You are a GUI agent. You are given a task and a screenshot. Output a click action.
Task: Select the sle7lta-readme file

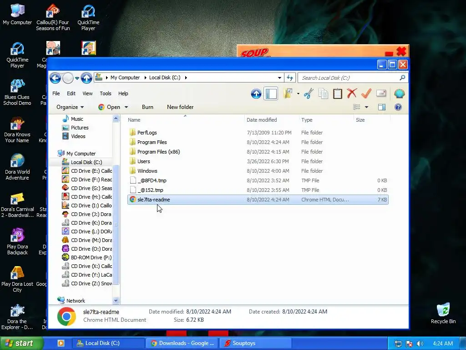click(258, 200)
